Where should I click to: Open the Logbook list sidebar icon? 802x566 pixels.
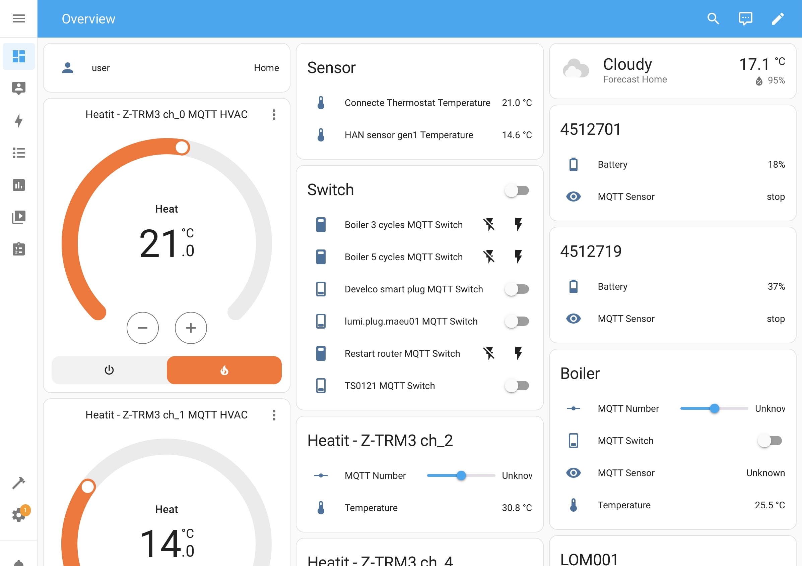(18, 153)
